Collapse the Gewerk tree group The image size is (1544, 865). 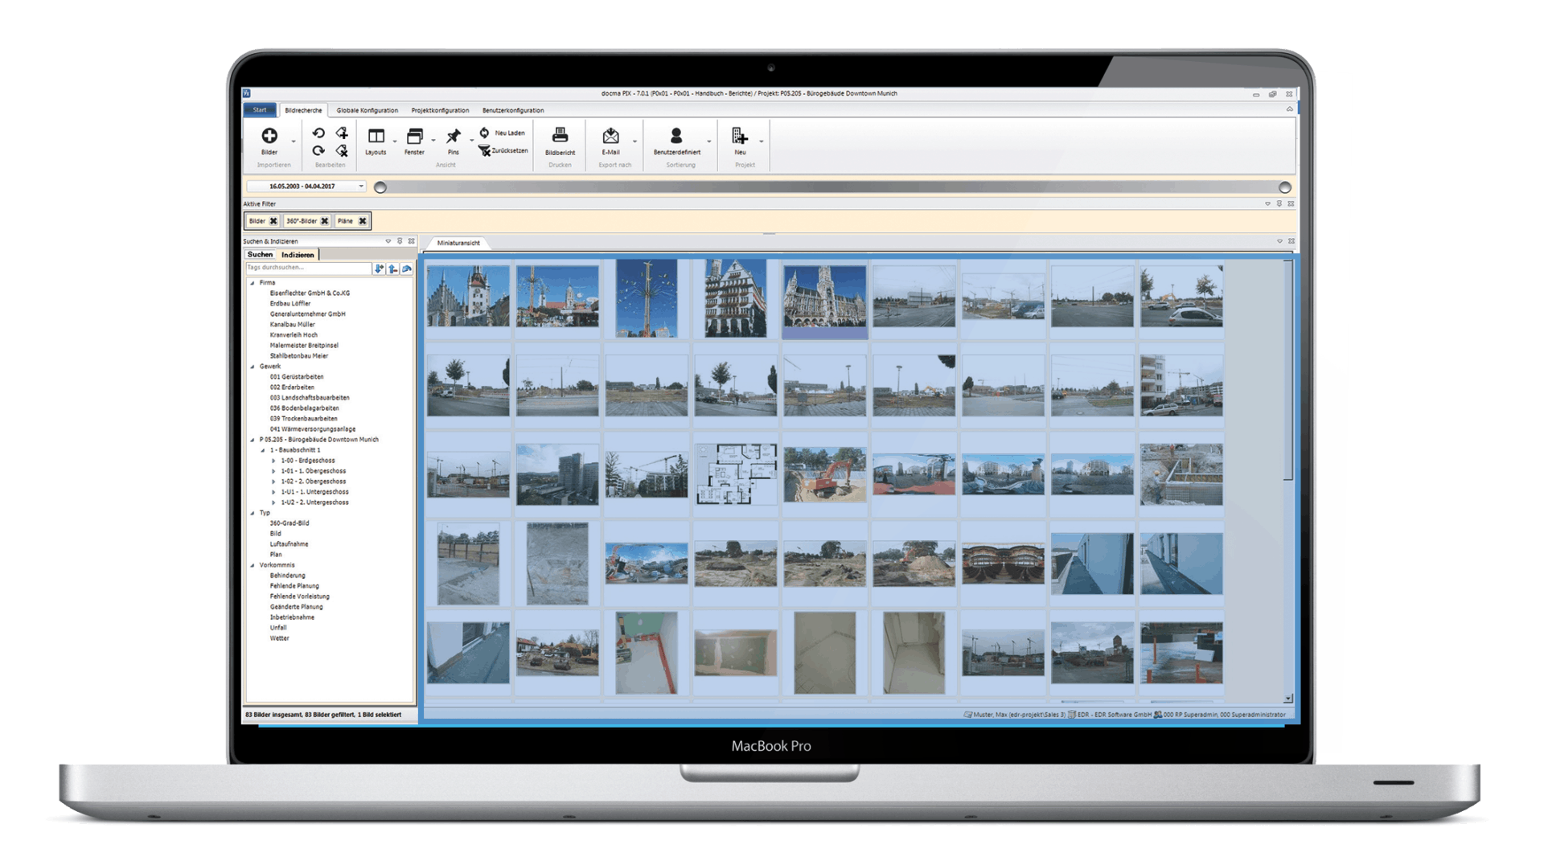click(253, 367)
